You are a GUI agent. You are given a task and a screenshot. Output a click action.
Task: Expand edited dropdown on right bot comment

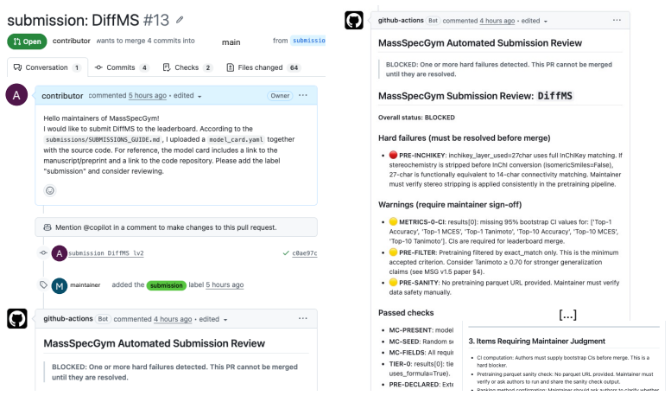tap(535, 21)
